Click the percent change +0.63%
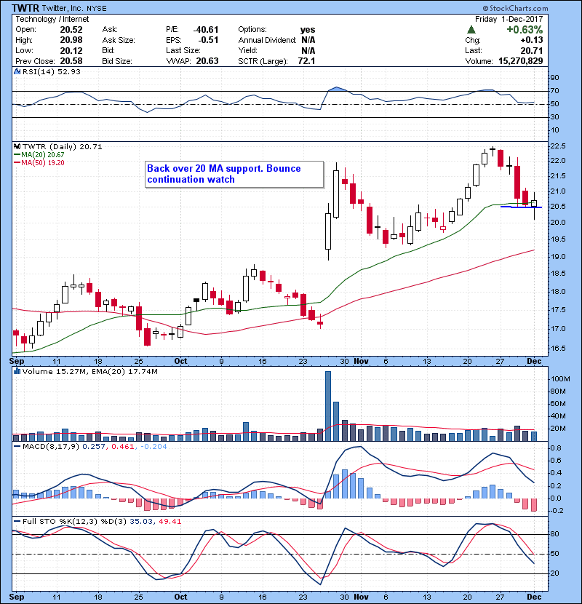 click(525, 30)
